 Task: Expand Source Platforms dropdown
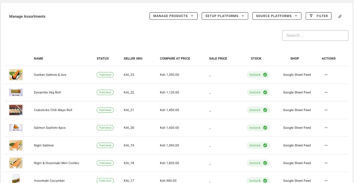[277, 16]
